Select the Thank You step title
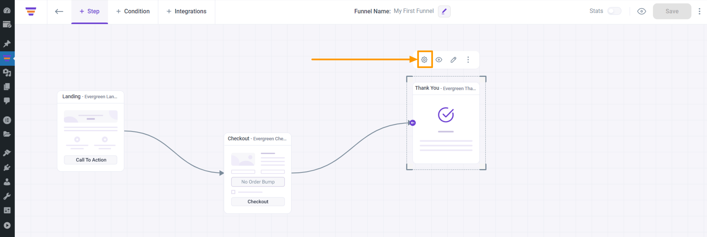The height and width of the screenshot is (237, 707). coord(445,88)
